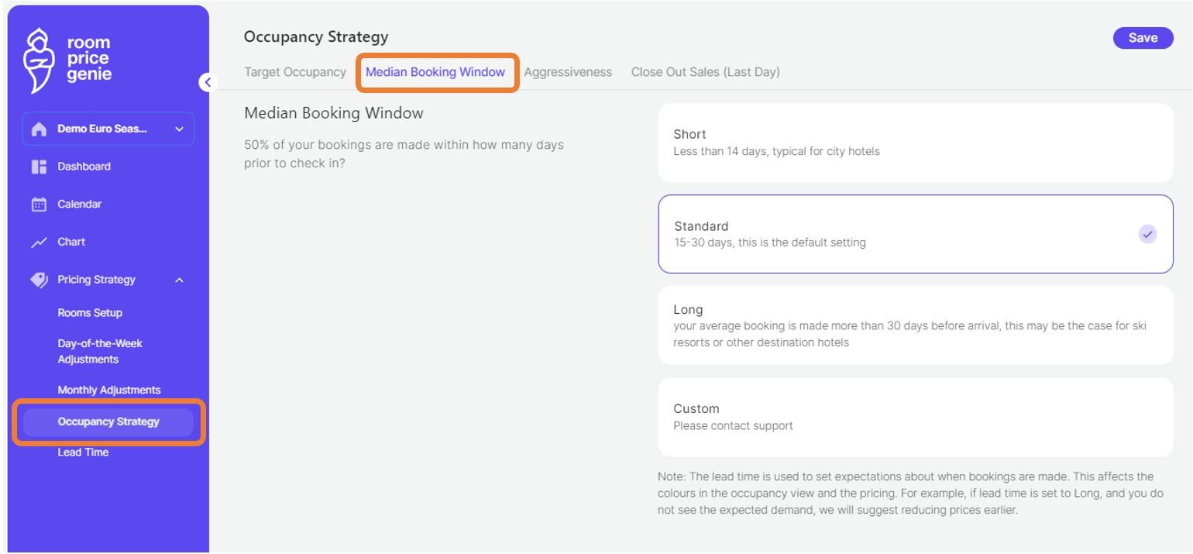Screen dimensions: 1193x554
Task: Click the home icon beside Demo Euro Seas
Action: [39, 129]
